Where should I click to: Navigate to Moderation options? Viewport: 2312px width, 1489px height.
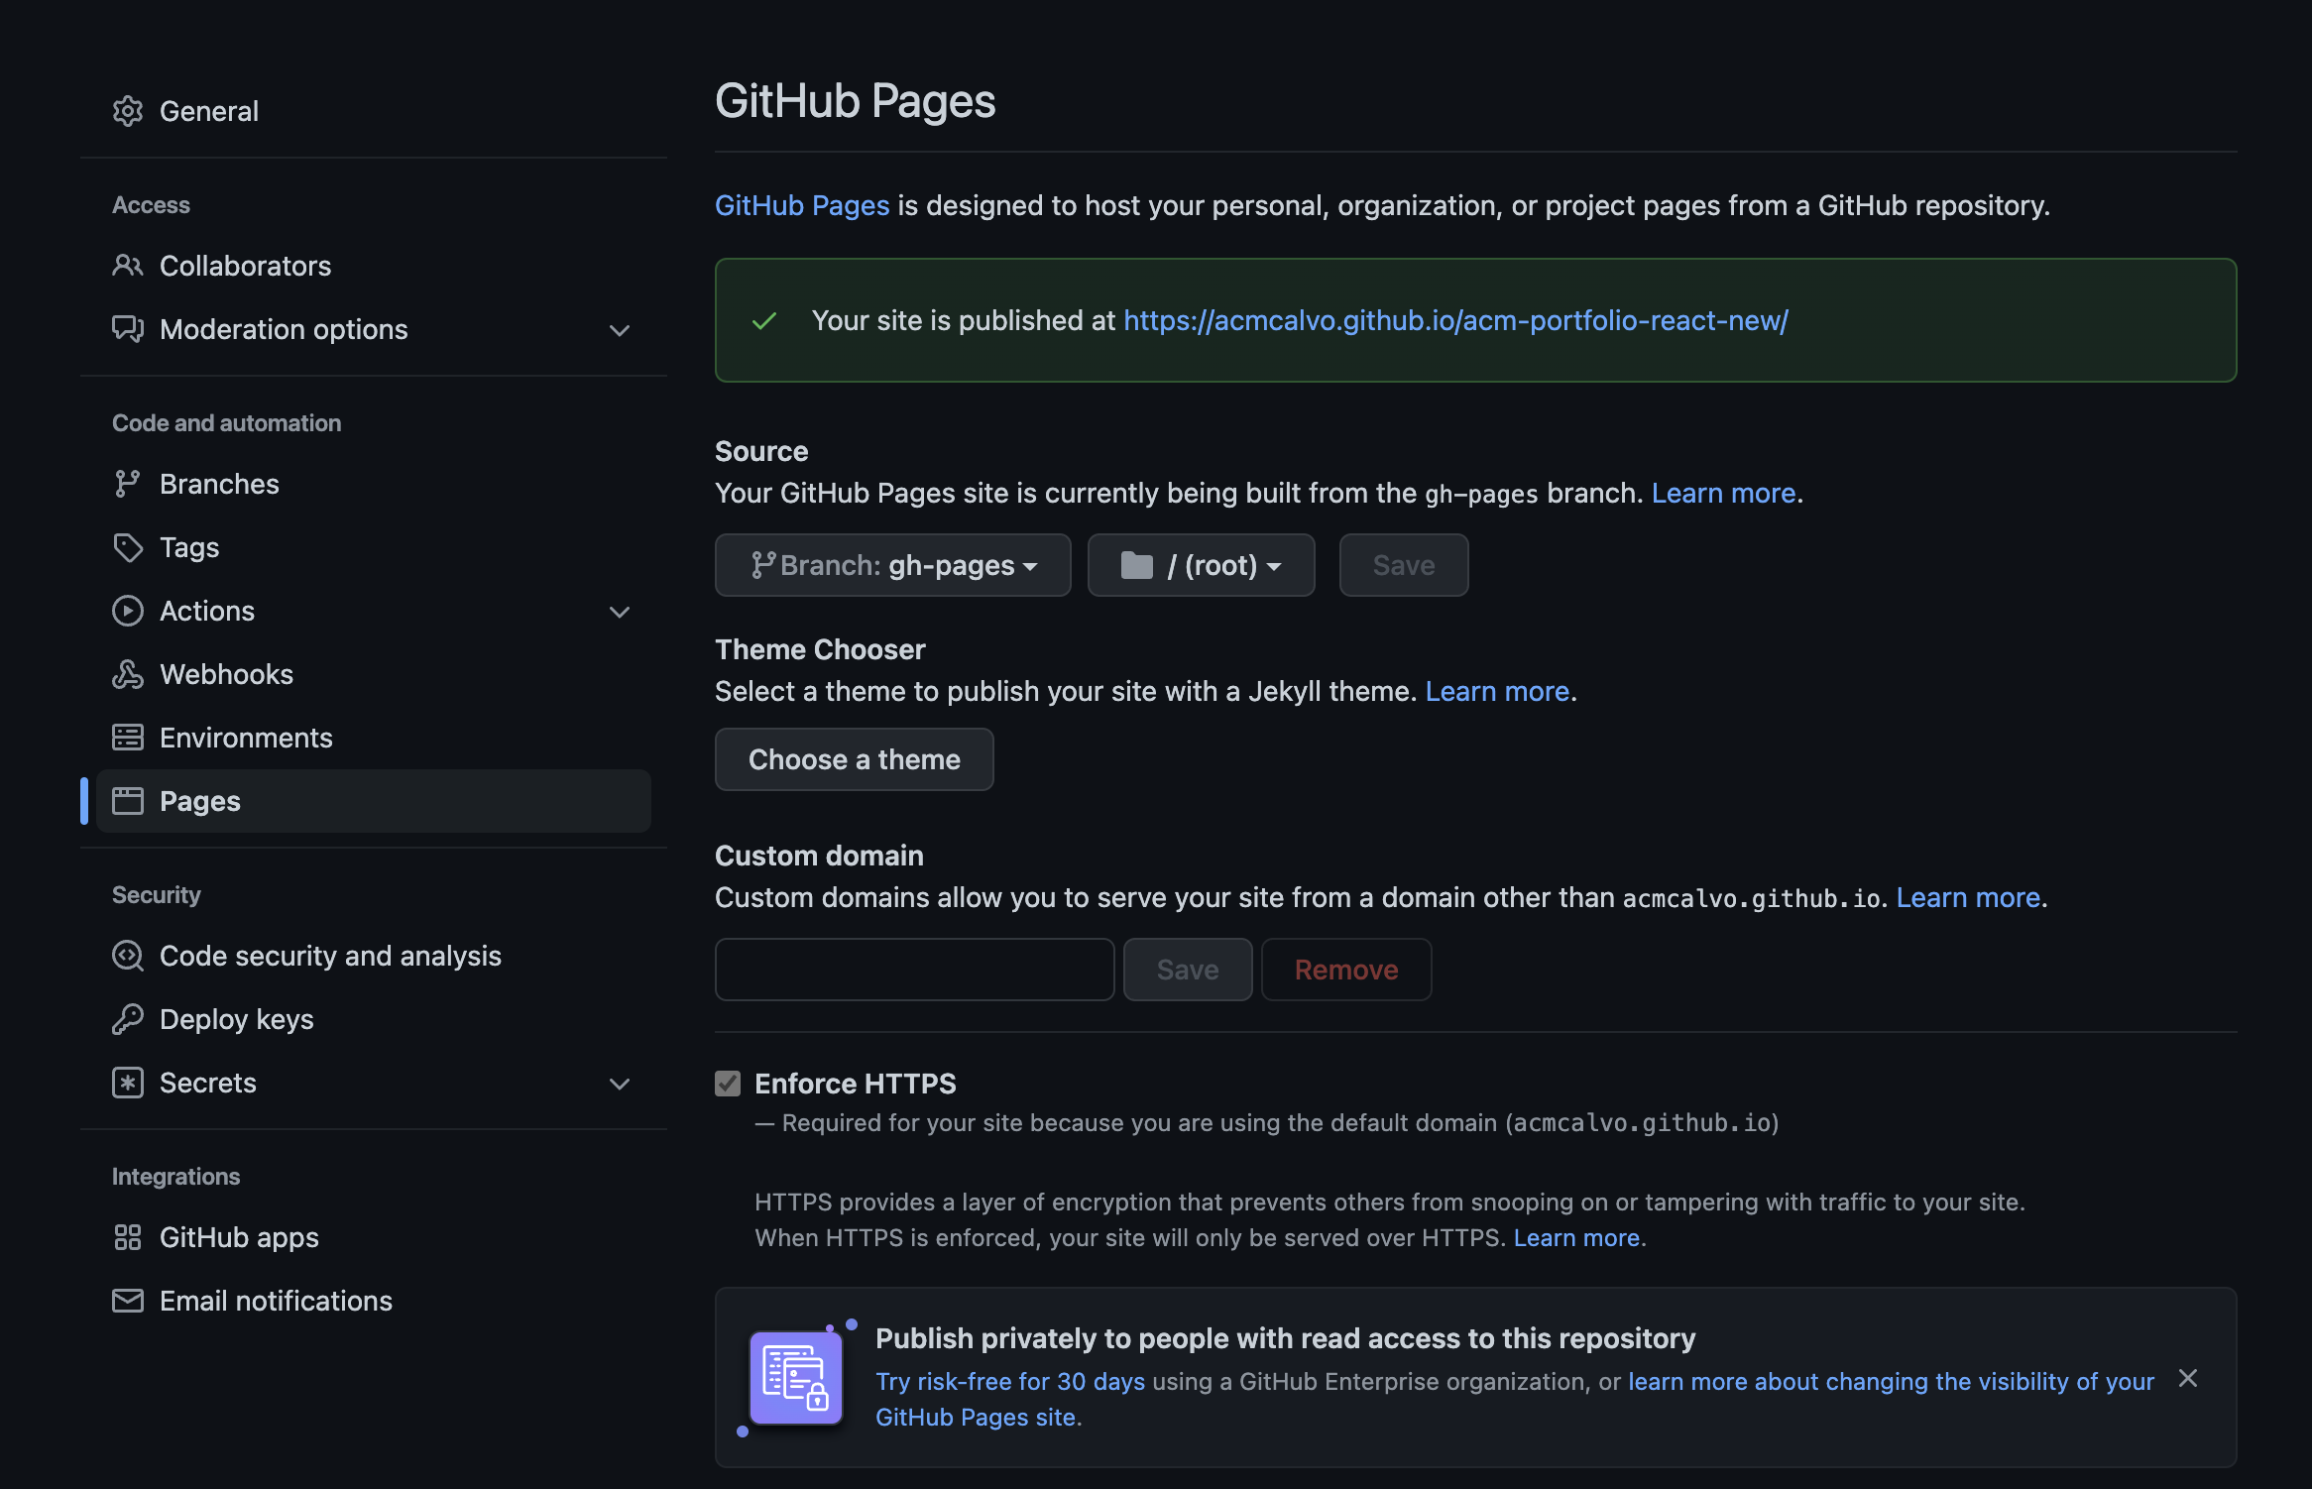coord(284,329)
